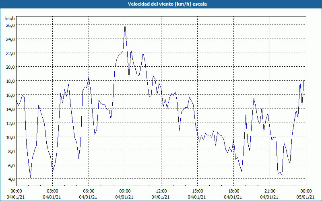Screen dimensions: 322x201
Task: Click the 12,0 y-axis value
Action: tap(10, 123)
